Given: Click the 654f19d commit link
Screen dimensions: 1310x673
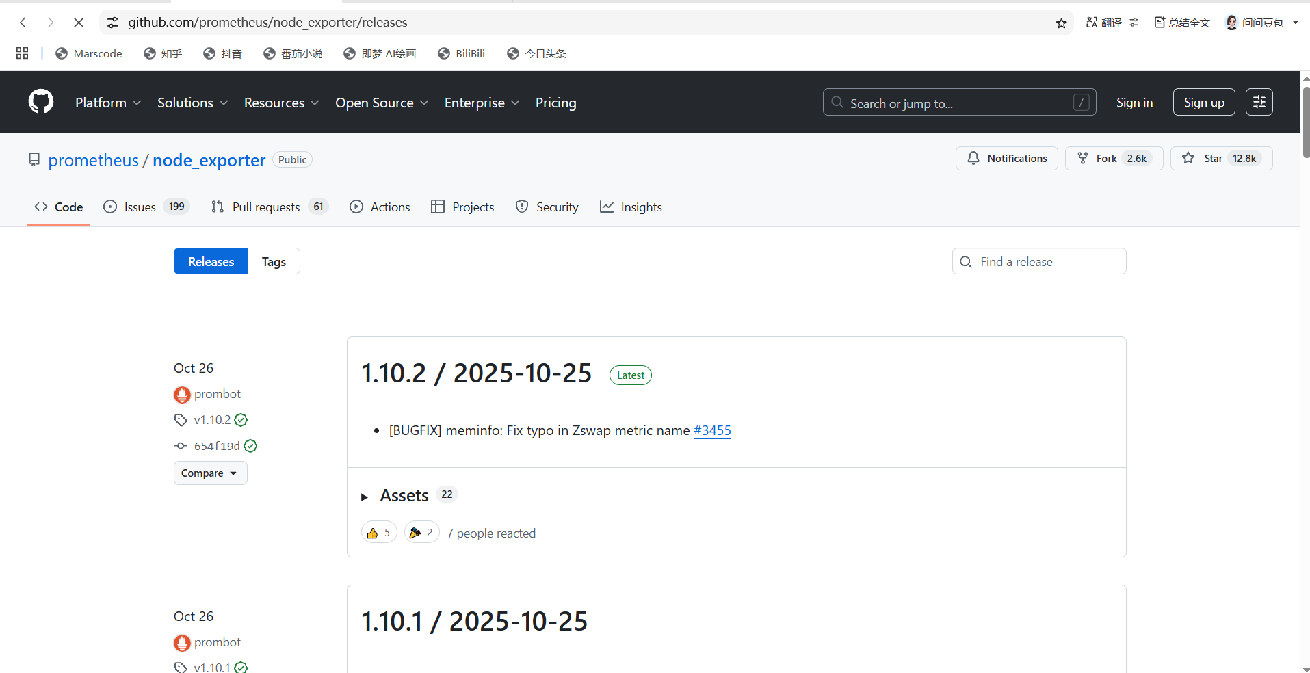Looking at the screenshot, I should 217,446.
